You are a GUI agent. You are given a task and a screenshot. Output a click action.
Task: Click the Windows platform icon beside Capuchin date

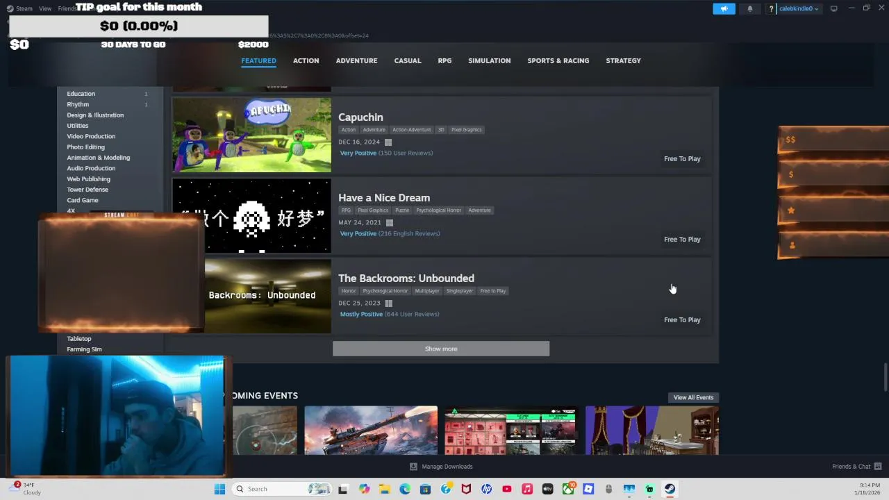click(388, 142)
